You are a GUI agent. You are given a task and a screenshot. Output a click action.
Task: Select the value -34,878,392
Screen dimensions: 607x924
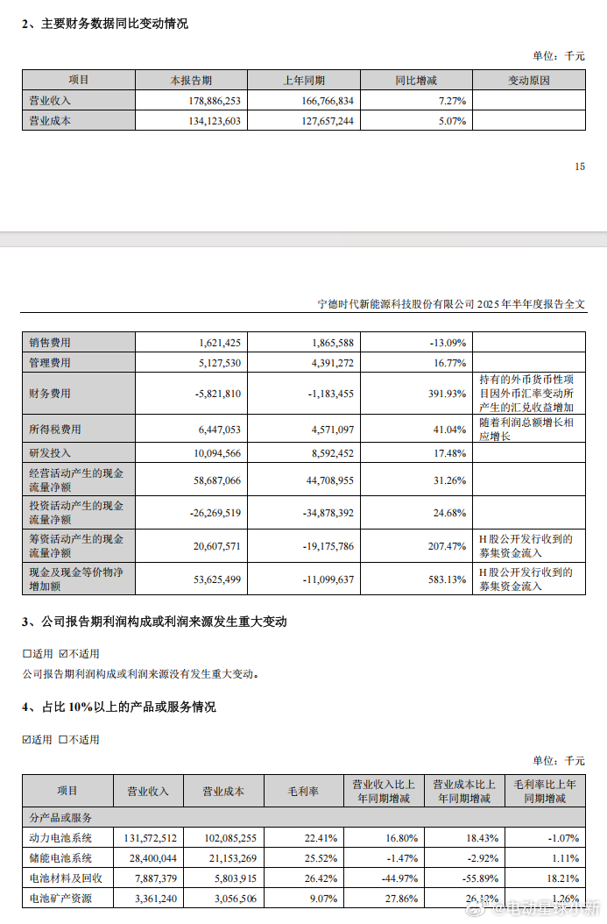(328, 513)
